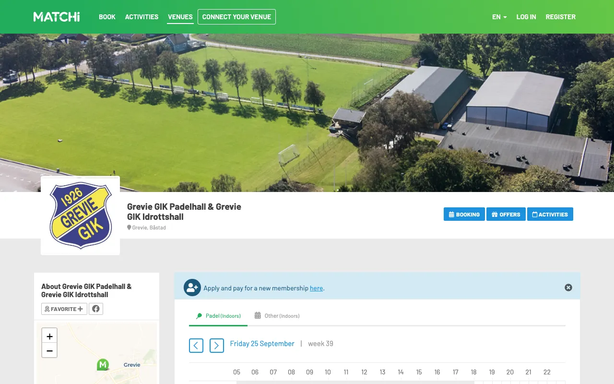614x384 pixels.
Task: Click the blue ACTIVITIES button
Action: (x=550, y=214)
